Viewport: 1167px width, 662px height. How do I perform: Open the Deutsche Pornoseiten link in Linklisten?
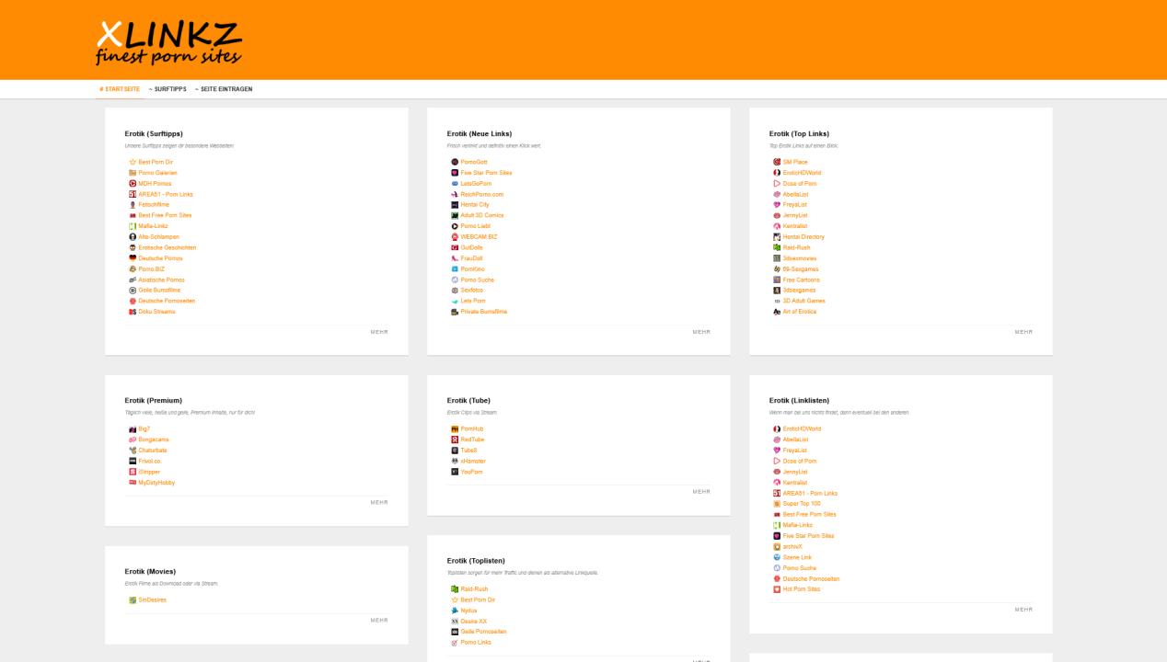(812, 578)
